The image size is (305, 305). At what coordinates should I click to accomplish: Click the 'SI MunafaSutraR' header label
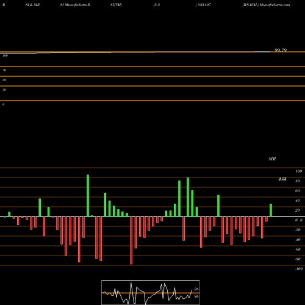(75, 5)
